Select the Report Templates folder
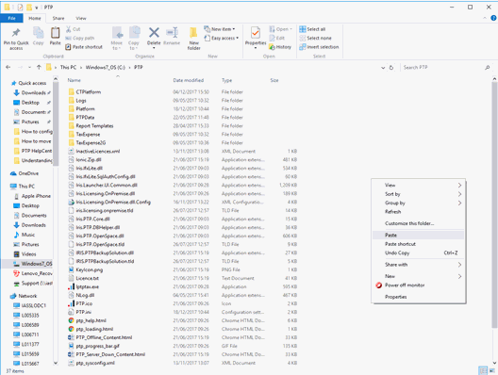 [94, 126]
